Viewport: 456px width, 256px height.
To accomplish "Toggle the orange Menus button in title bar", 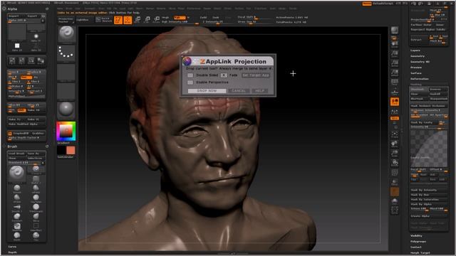I will [x=367, y=4].
